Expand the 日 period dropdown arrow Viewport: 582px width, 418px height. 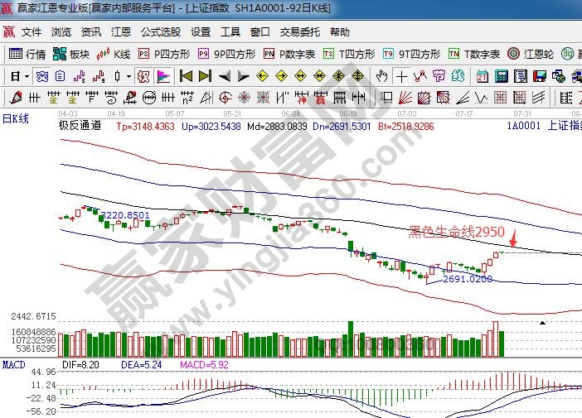(27, 76)
